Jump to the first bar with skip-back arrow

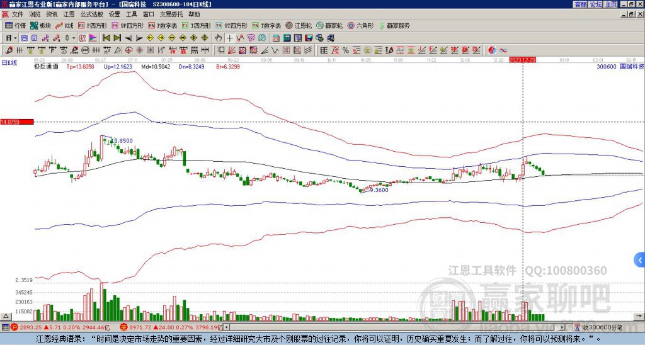(x=106, y=38)
